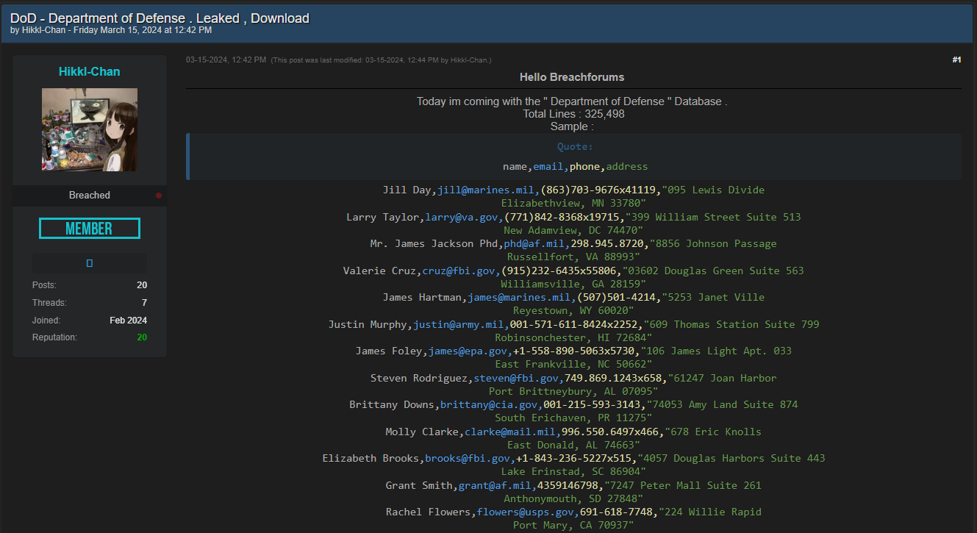Click Hikkl-Chan's avatar image

[90, 129]
